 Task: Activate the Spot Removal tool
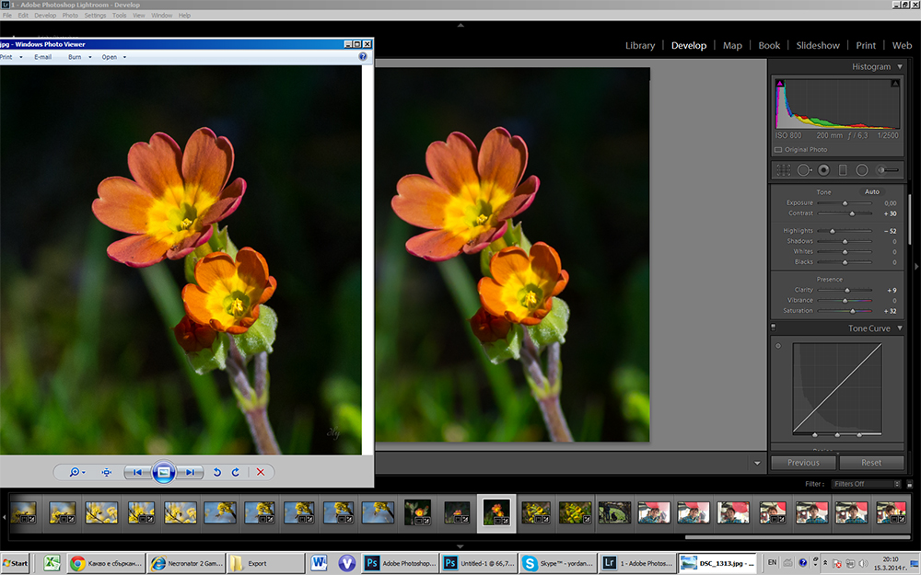[803, 169]
